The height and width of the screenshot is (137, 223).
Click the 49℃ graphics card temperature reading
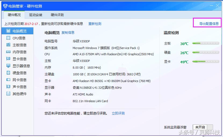[184, 62]
